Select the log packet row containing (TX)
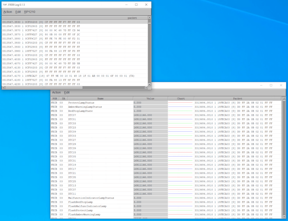Viewport: 288px width, 221px height. 68,76
